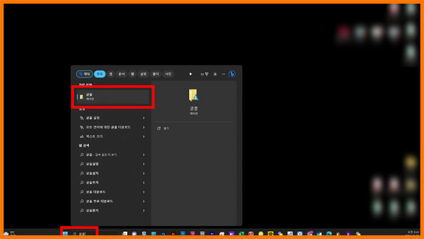This screenshot has height=239, width=424.
Task: Expand the chevron beside 글꼴추가
Action: click(x=144, y=183)
